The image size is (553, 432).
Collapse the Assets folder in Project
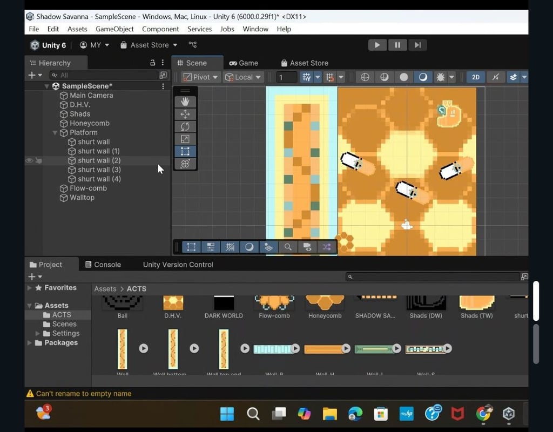[30, 306]
